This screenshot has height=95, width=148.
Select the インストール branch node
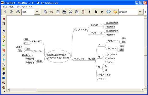(x=80, y=30)
